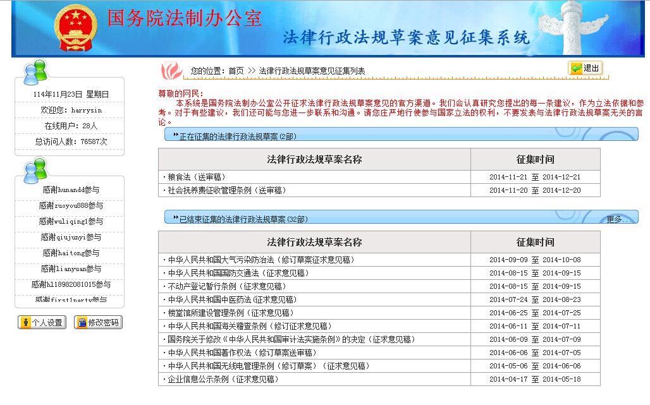Open 粮食法（送审稿）draft
Image resolution: width=650 pixels, height=405 pixels.
click(197, 177)
